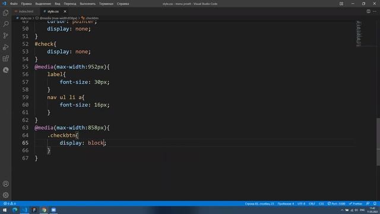The height and width of the screenshot is (214, 380).
Task: Open the Search view in activity bar
Action: (x=5, y=24)
